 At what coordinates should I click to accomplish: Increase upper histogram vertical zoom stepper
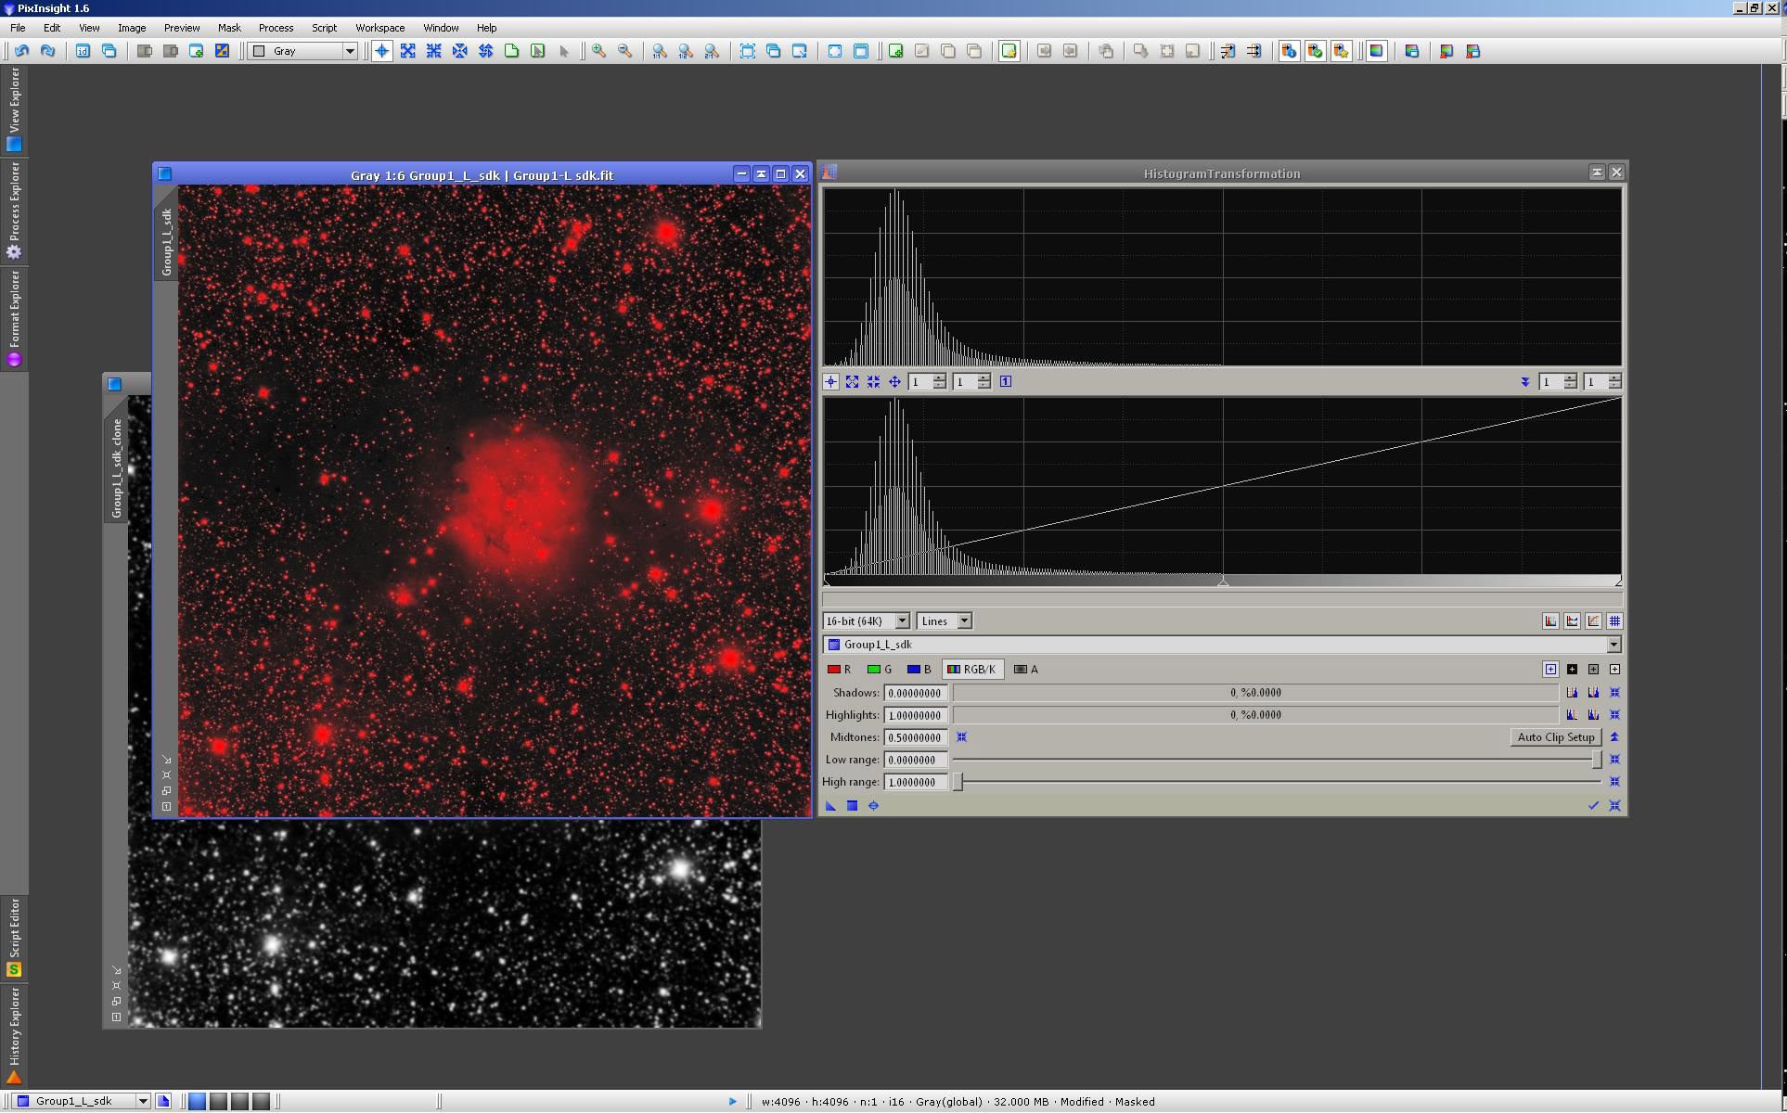1614,377
